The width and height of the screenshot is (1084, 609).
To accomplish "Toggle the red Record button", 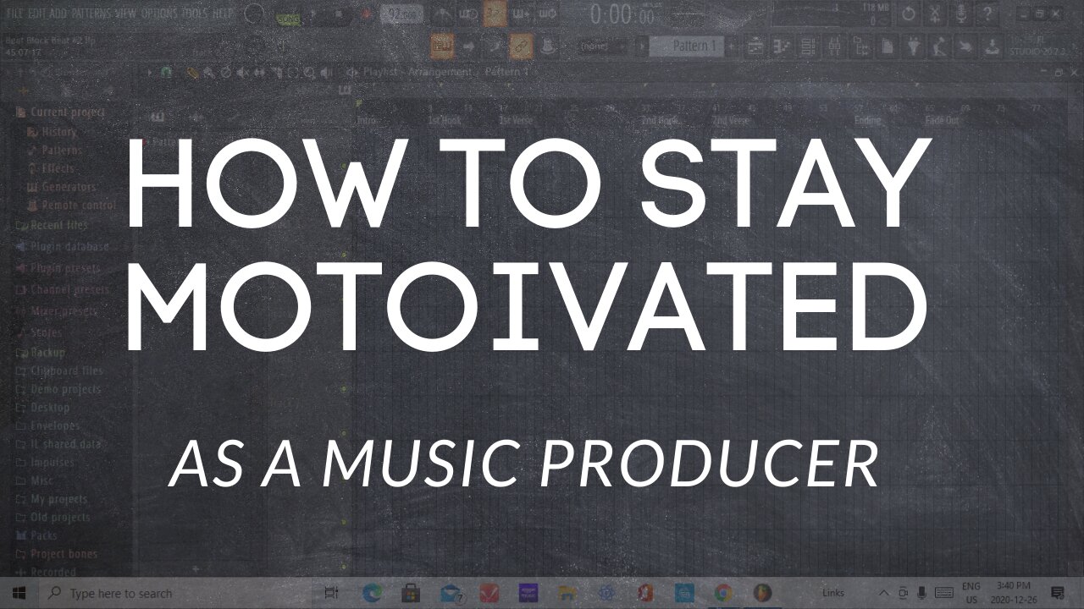I will click(x=367, y=14).
